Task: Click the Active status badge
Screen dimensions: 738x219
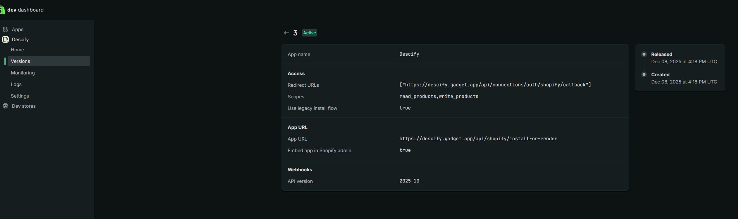Action: pyautogui.click(x=309, y=33)
